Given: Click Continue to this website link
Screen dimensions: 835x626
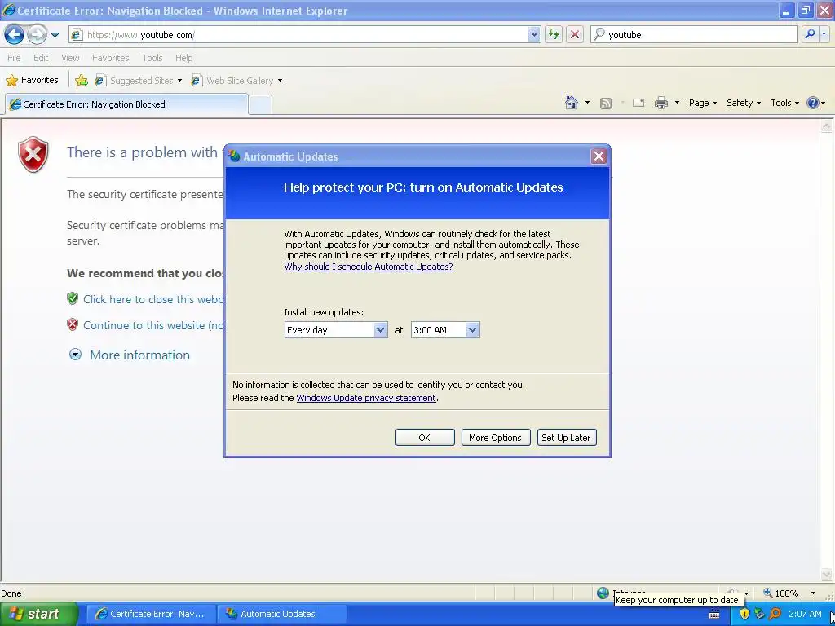Looking at the screenshot, I should click(x=152, y=325).
